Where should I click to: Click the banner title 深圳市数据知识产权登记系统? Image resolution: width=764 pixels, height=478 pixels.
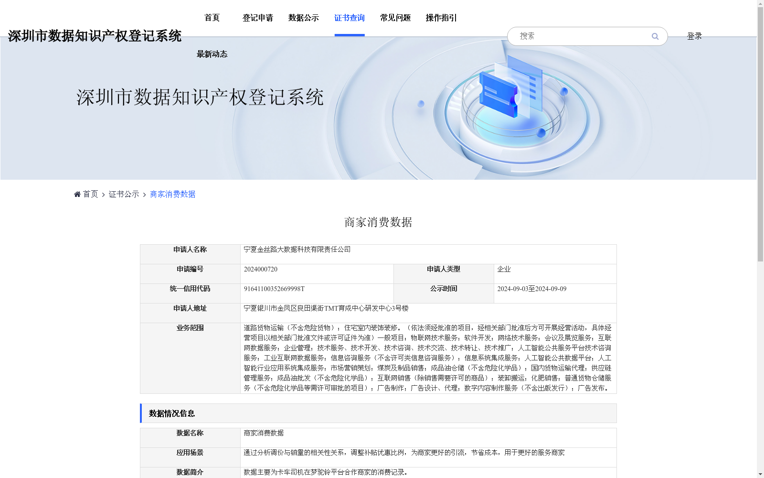point(200,98)
